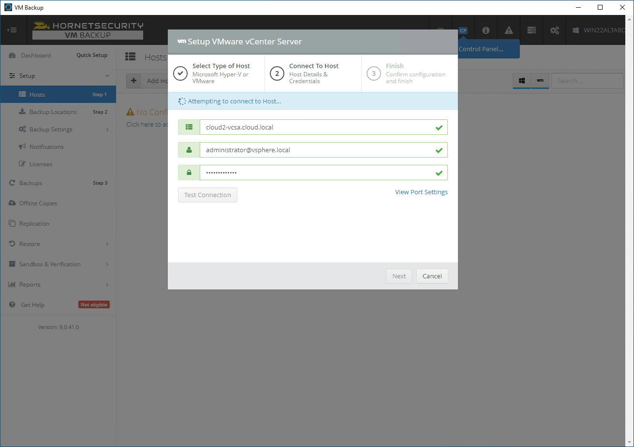Open the server stack icon in the top bar
The image size is (634, 447).
[x=531, y=30]
